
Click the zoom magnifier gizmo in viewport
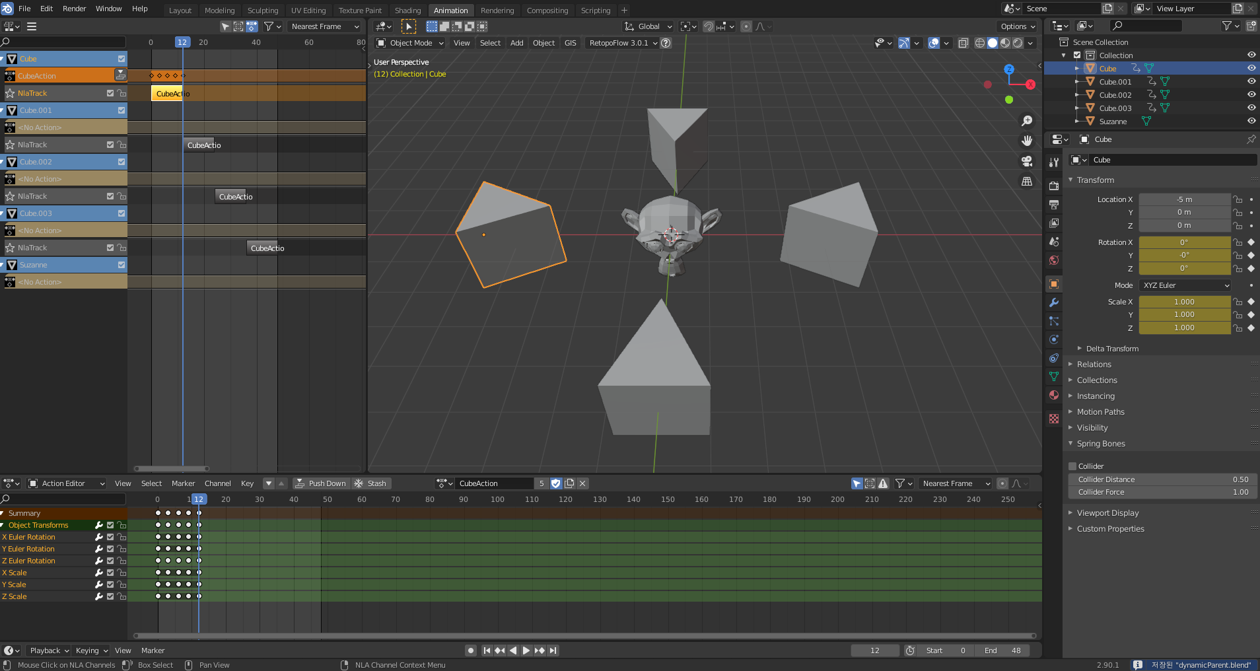[x=1027, y=121]
